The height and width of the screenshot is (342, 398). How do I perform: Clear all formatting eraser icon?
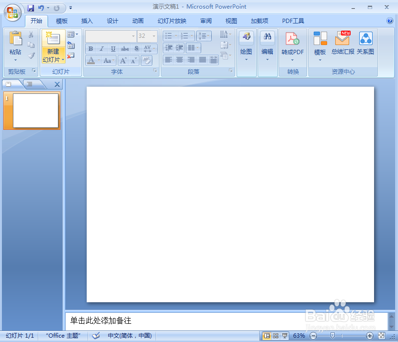tap(147, 60)
